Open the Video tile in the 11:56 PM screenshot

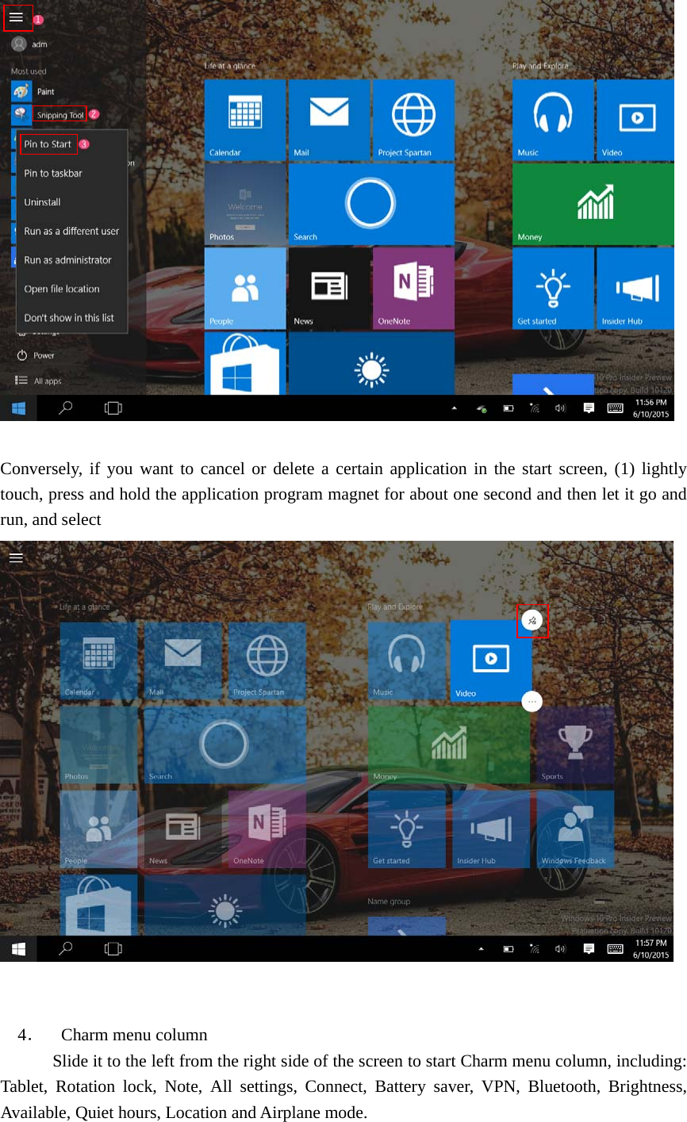tap(635, 120)
